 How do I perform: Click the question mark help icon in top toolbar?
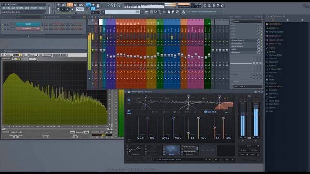coord(218,5)
